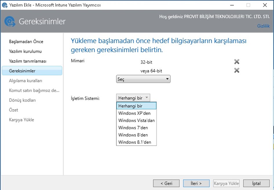274x190 pixels.
Task: Collapse the Herhangi bir operating system dropdown
Action: (133, 98)
